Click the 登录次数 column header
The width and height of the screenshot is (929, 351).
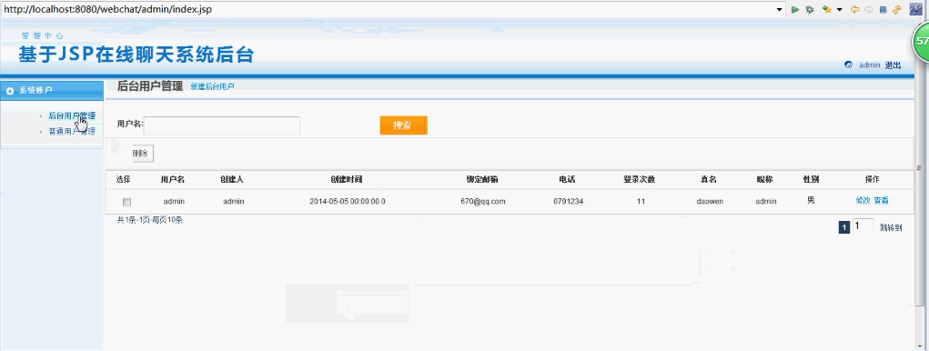click(640, 179)
